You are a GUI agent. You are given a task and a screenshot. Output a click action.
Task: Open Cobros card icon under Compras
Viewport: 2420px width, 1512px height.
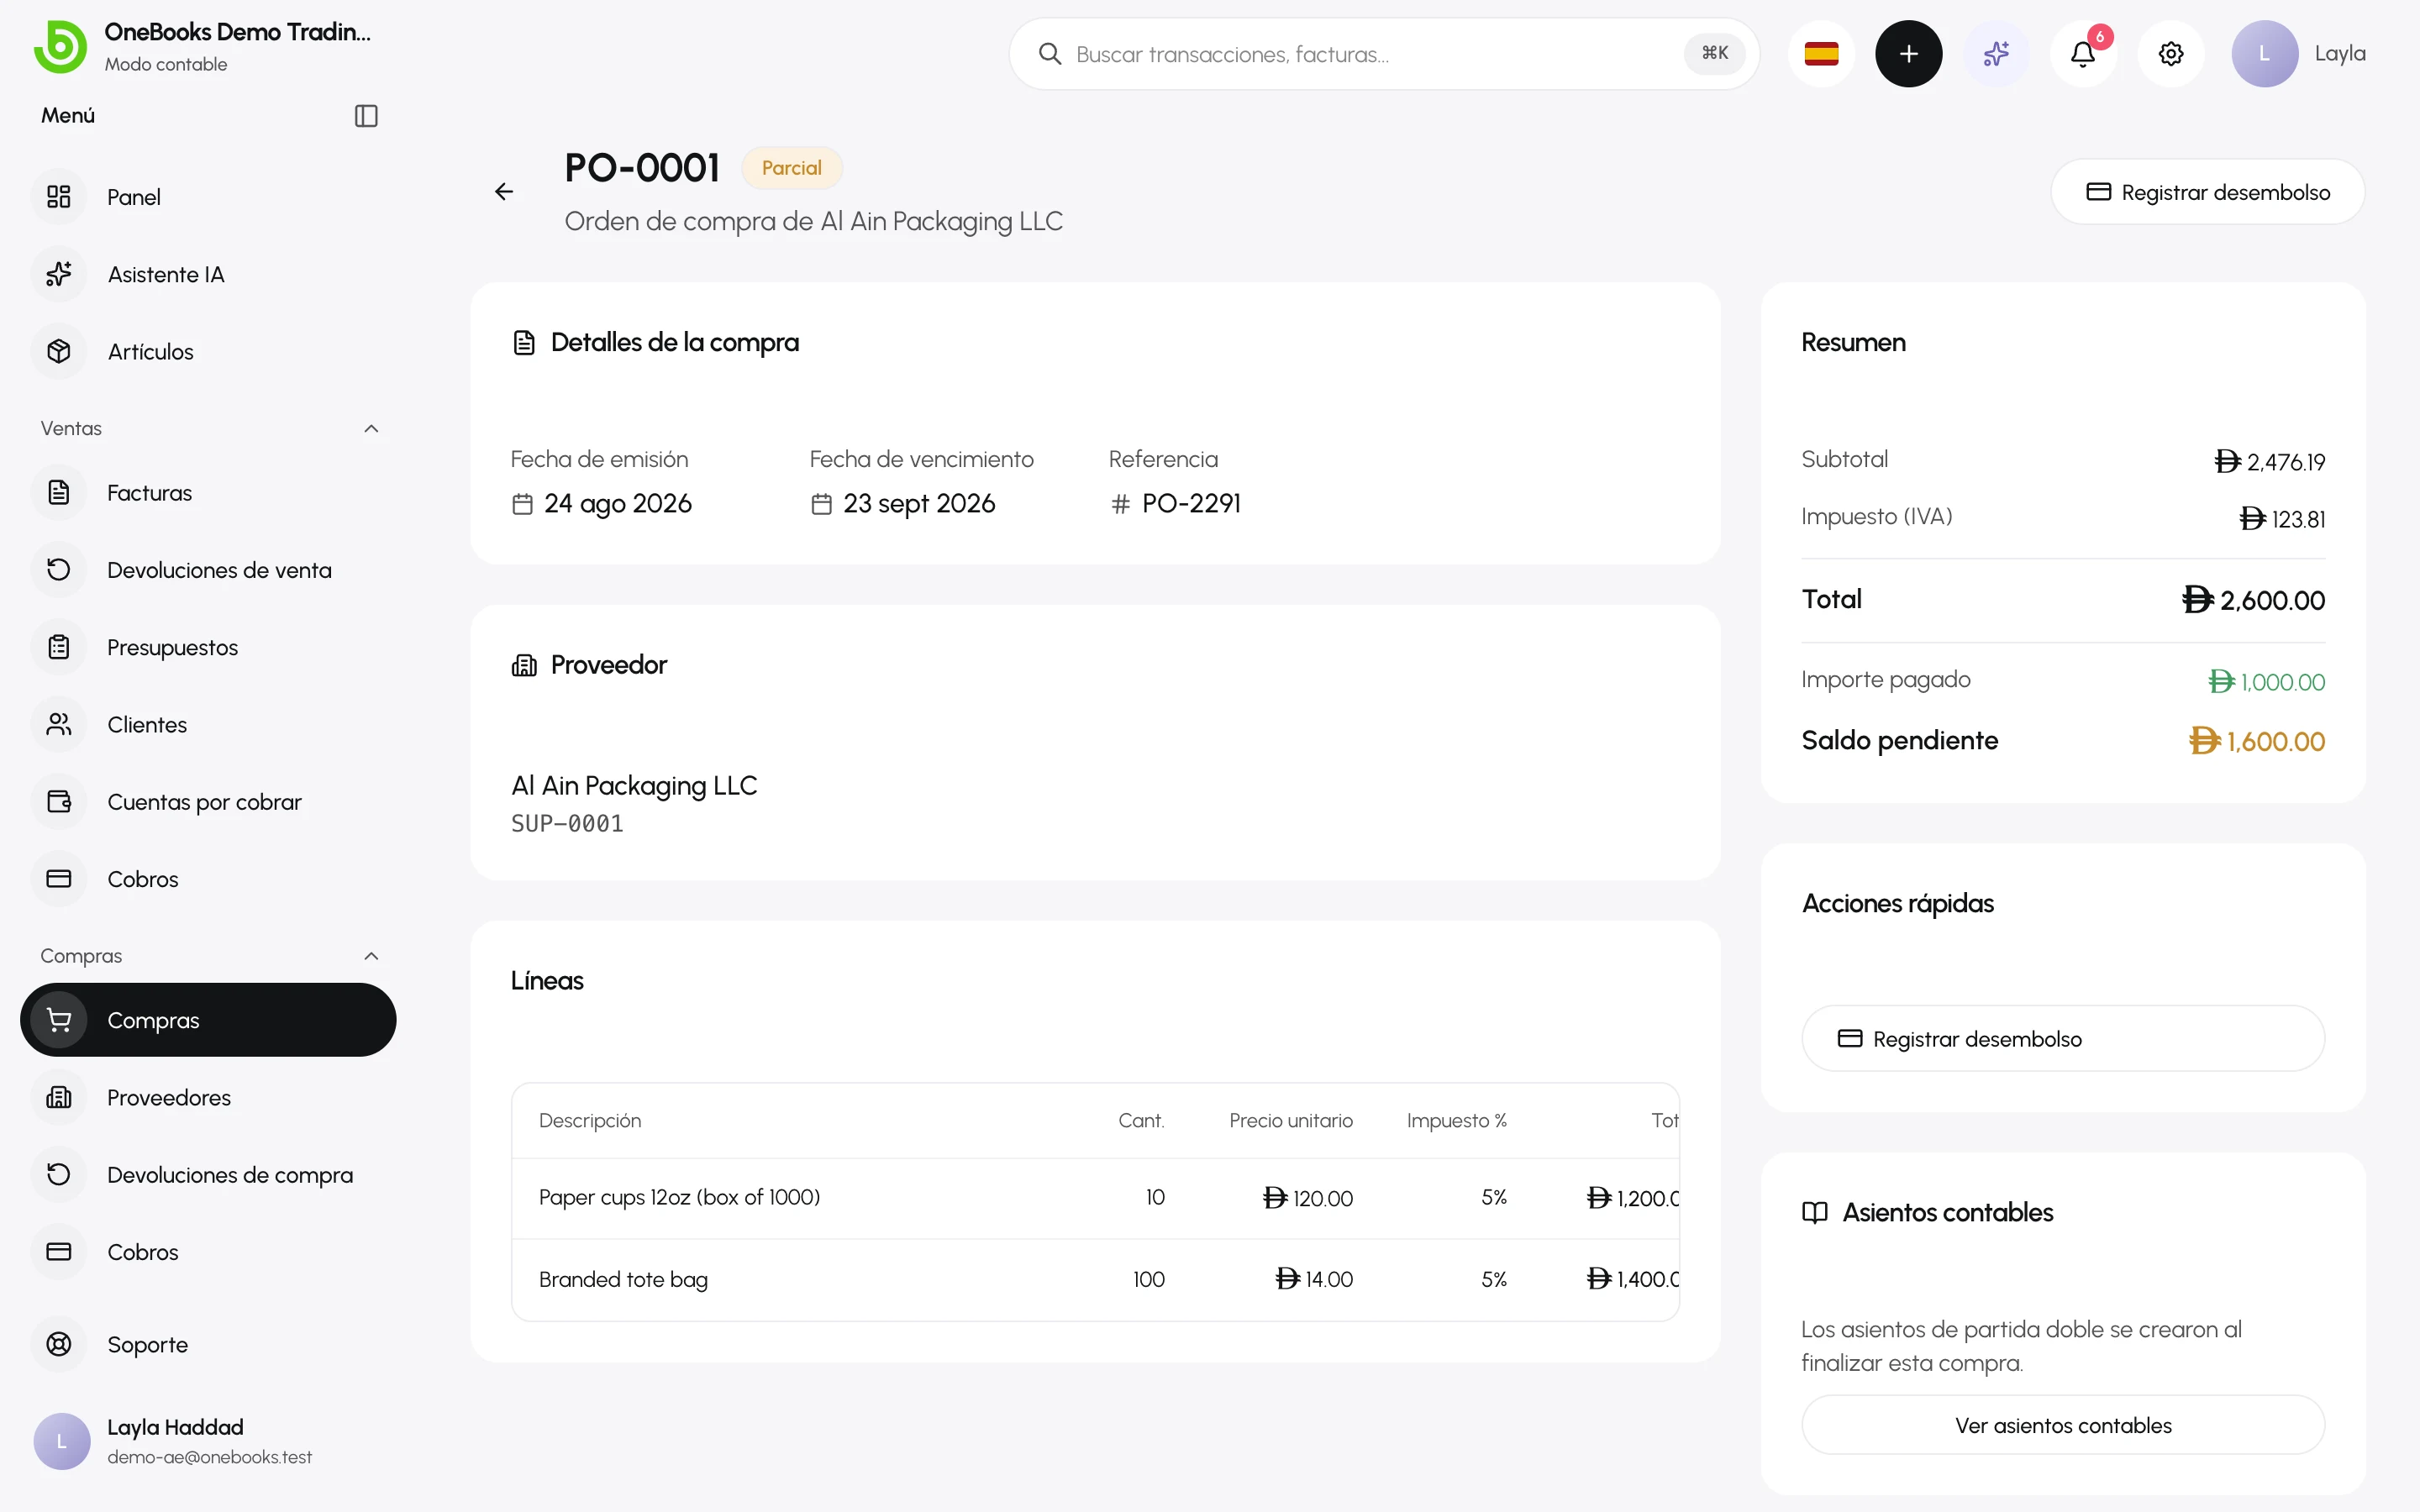click(x=59, y=1252)
